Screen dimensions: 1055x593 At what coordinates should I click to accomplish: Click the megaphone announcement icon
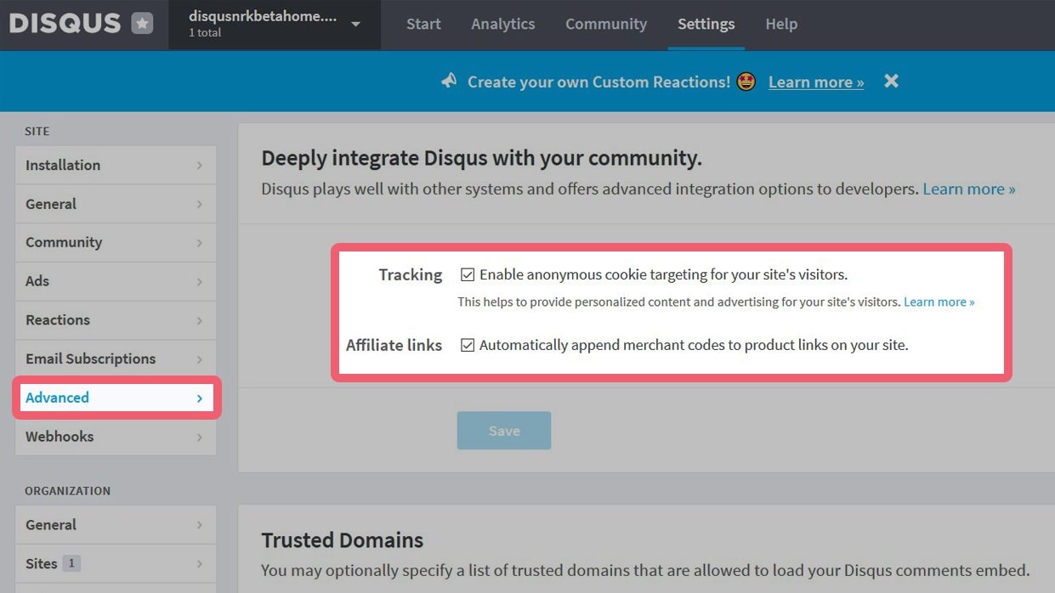click(449, 81)
